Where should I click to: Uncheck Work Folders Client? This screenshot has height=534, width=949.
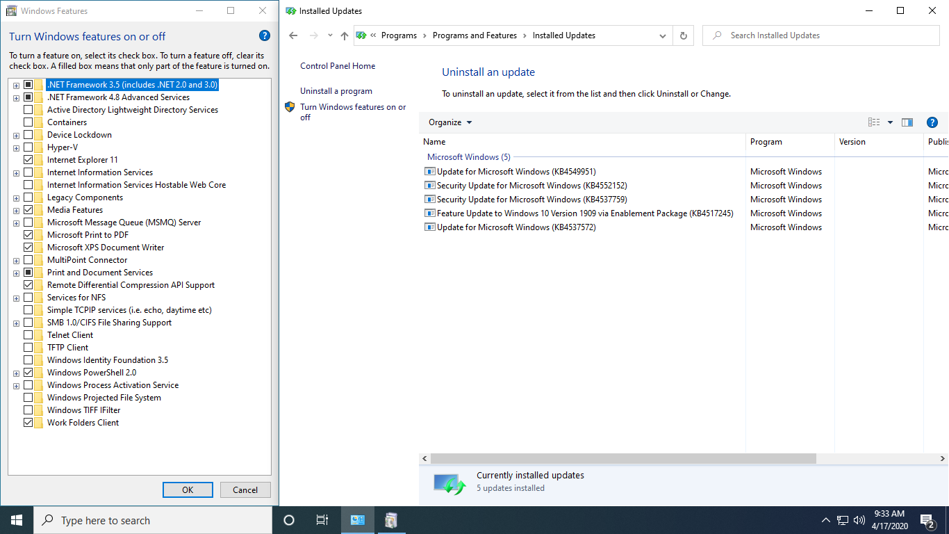[x=28, y=423]
